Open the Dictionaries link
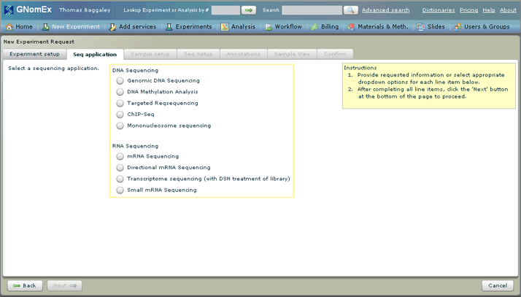Viewport: 521px width, 297px height. 439,10
